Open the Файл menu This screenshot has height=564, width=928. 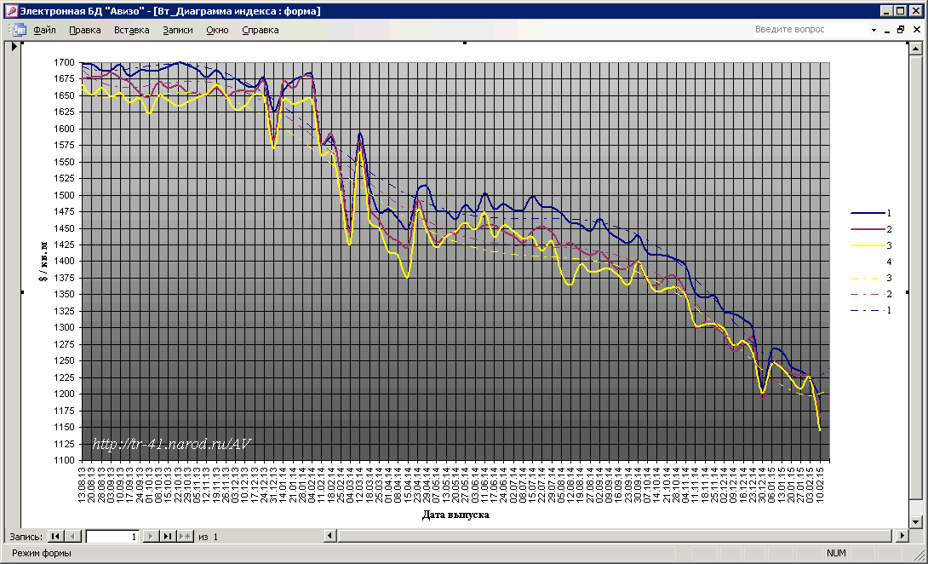[x=45, y=30]
